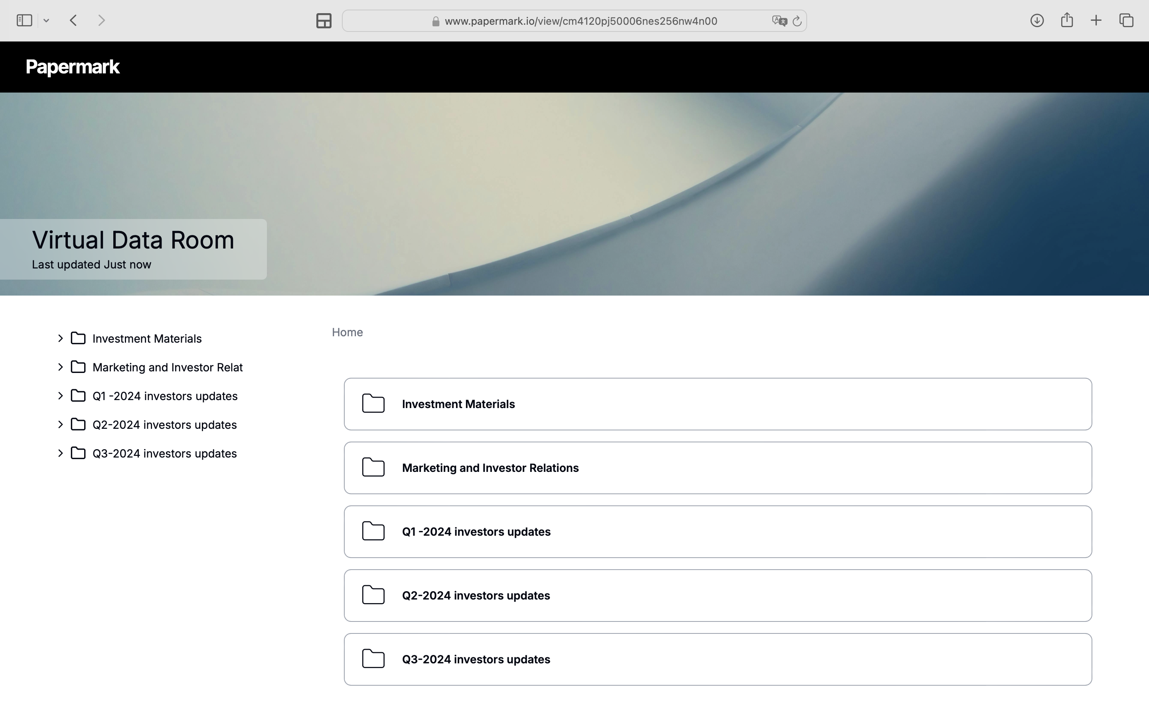Open Q3-2024 investors updates folder card
The image size is (1149, 718).
717,659
